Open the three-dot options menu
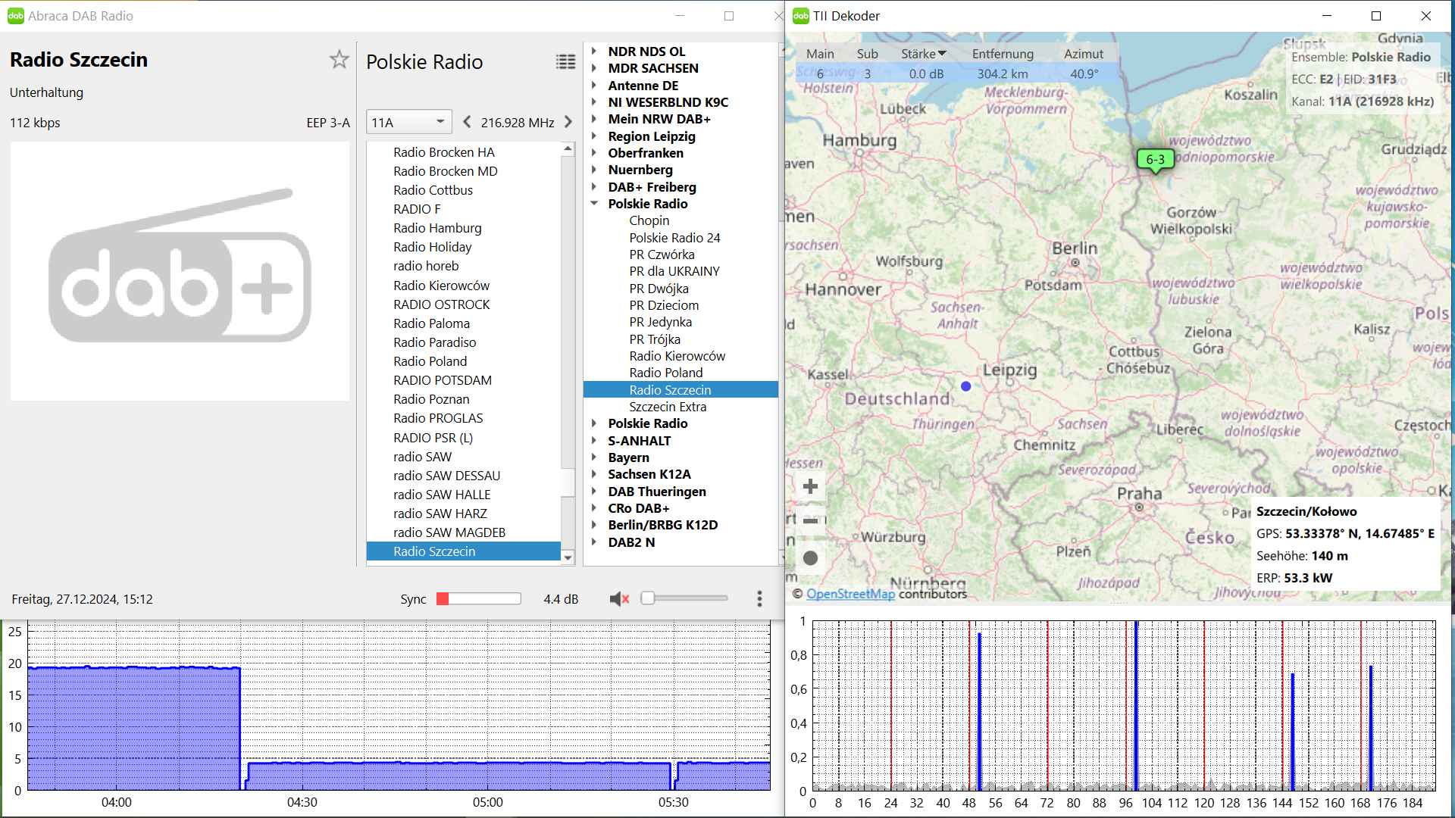This screenshot has height=818, width=1455. coord(759,599)
